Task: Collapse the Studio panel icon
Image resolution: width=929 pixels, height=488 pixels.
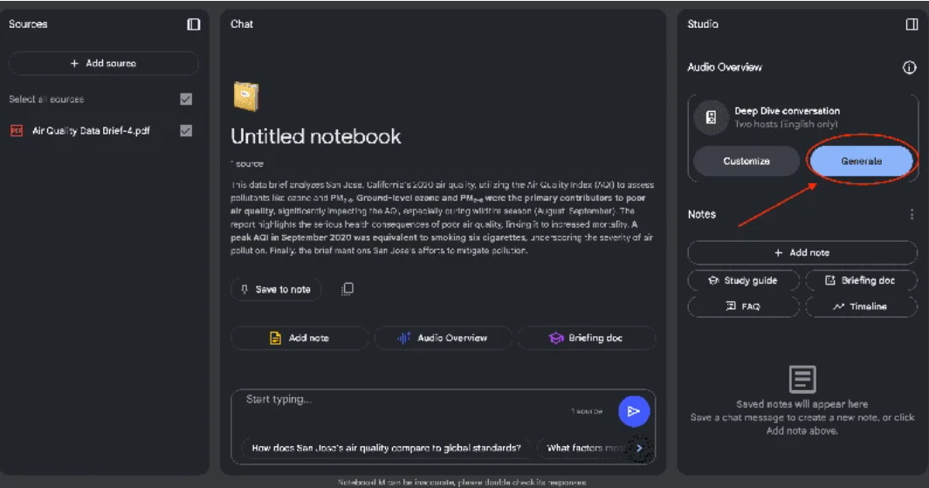Action: (912, 24)
